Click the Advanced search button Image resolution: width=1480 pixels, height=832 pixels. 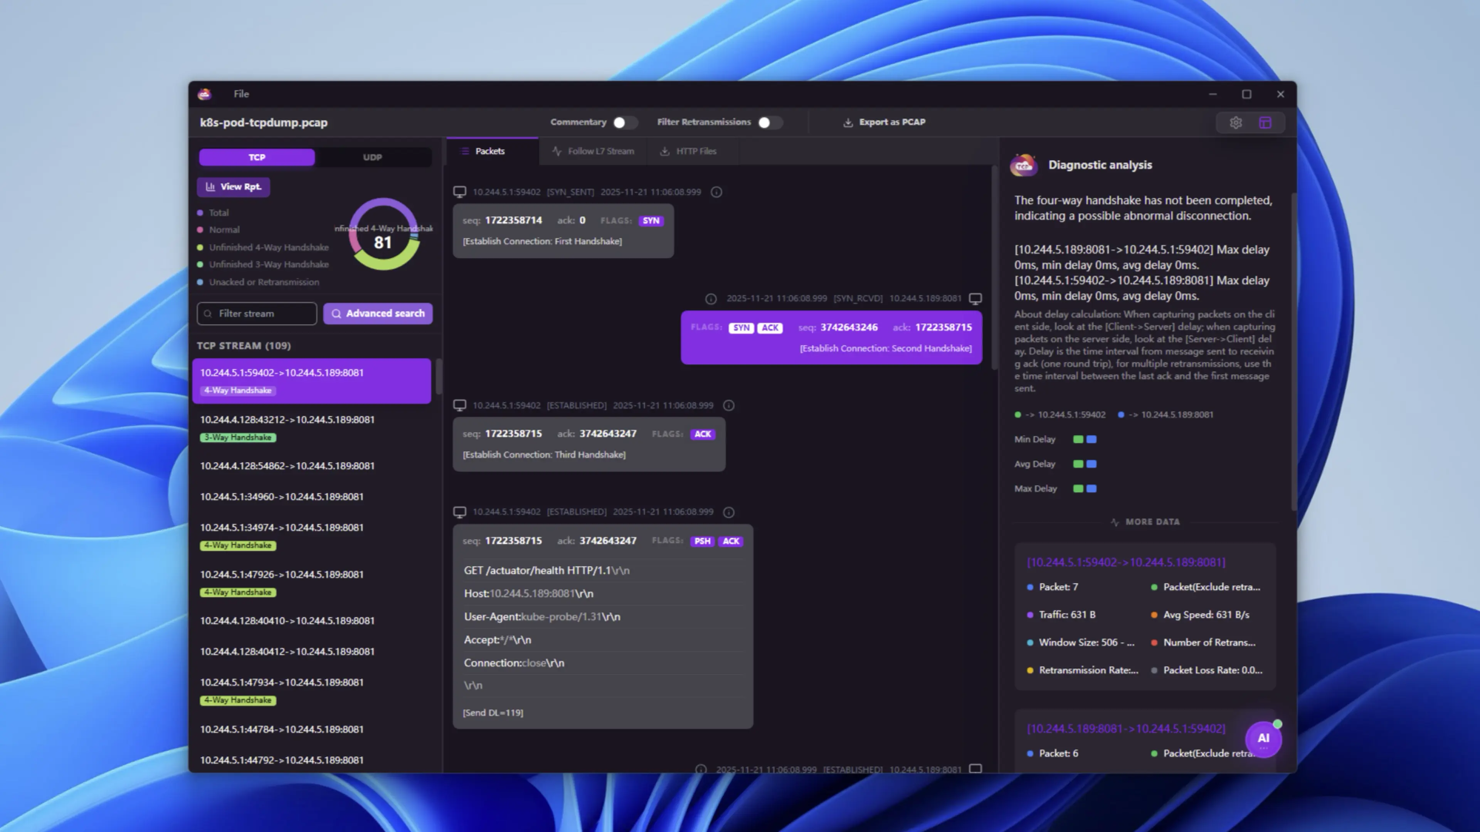[378, 314]
